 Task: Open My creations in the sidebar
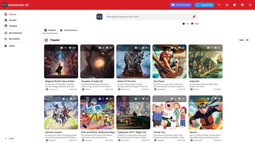click(x=20, y=39)
